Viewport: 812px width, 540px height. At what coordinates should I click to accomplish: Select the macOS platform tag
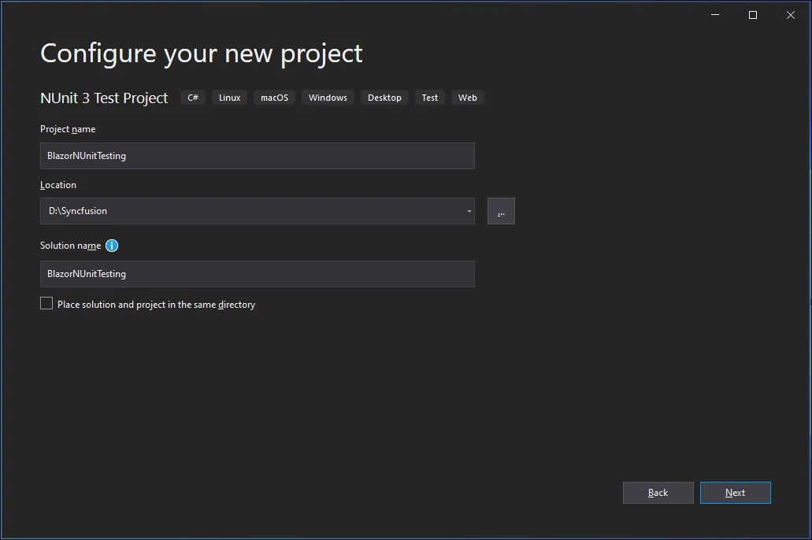(x=274, y=97)
